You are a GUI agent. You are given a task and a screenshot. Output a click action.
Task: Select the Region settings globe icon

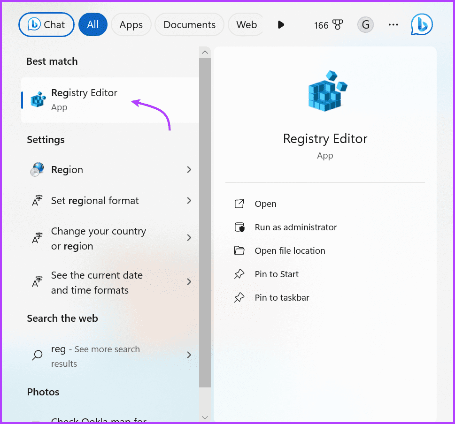pyautogui.click(x=37, y=169)
